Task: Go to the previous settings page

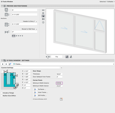Action: [x=3, y=64]
